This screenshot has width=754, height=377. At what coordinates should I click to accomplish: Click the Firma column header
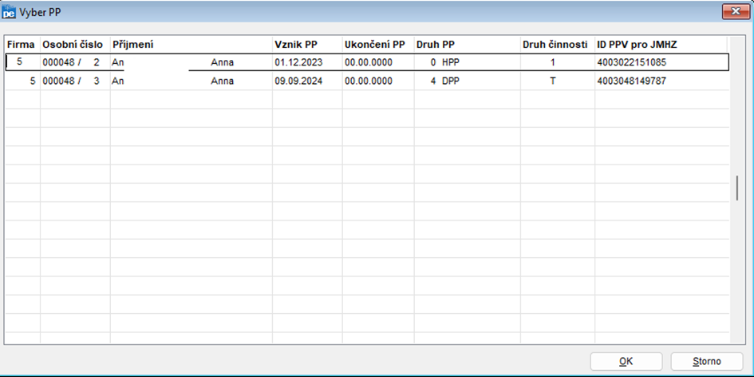[x=21, y=45]
